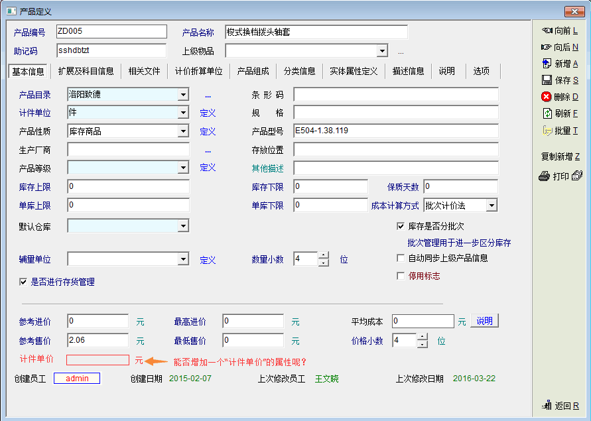Click the 说明 button beside 平均成本
This screenshot has height=421, width=591.
pos(484,321)
